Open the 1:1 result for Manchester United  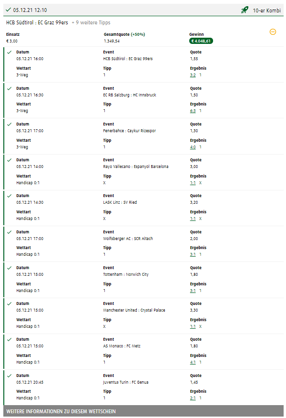click(193, 326)
